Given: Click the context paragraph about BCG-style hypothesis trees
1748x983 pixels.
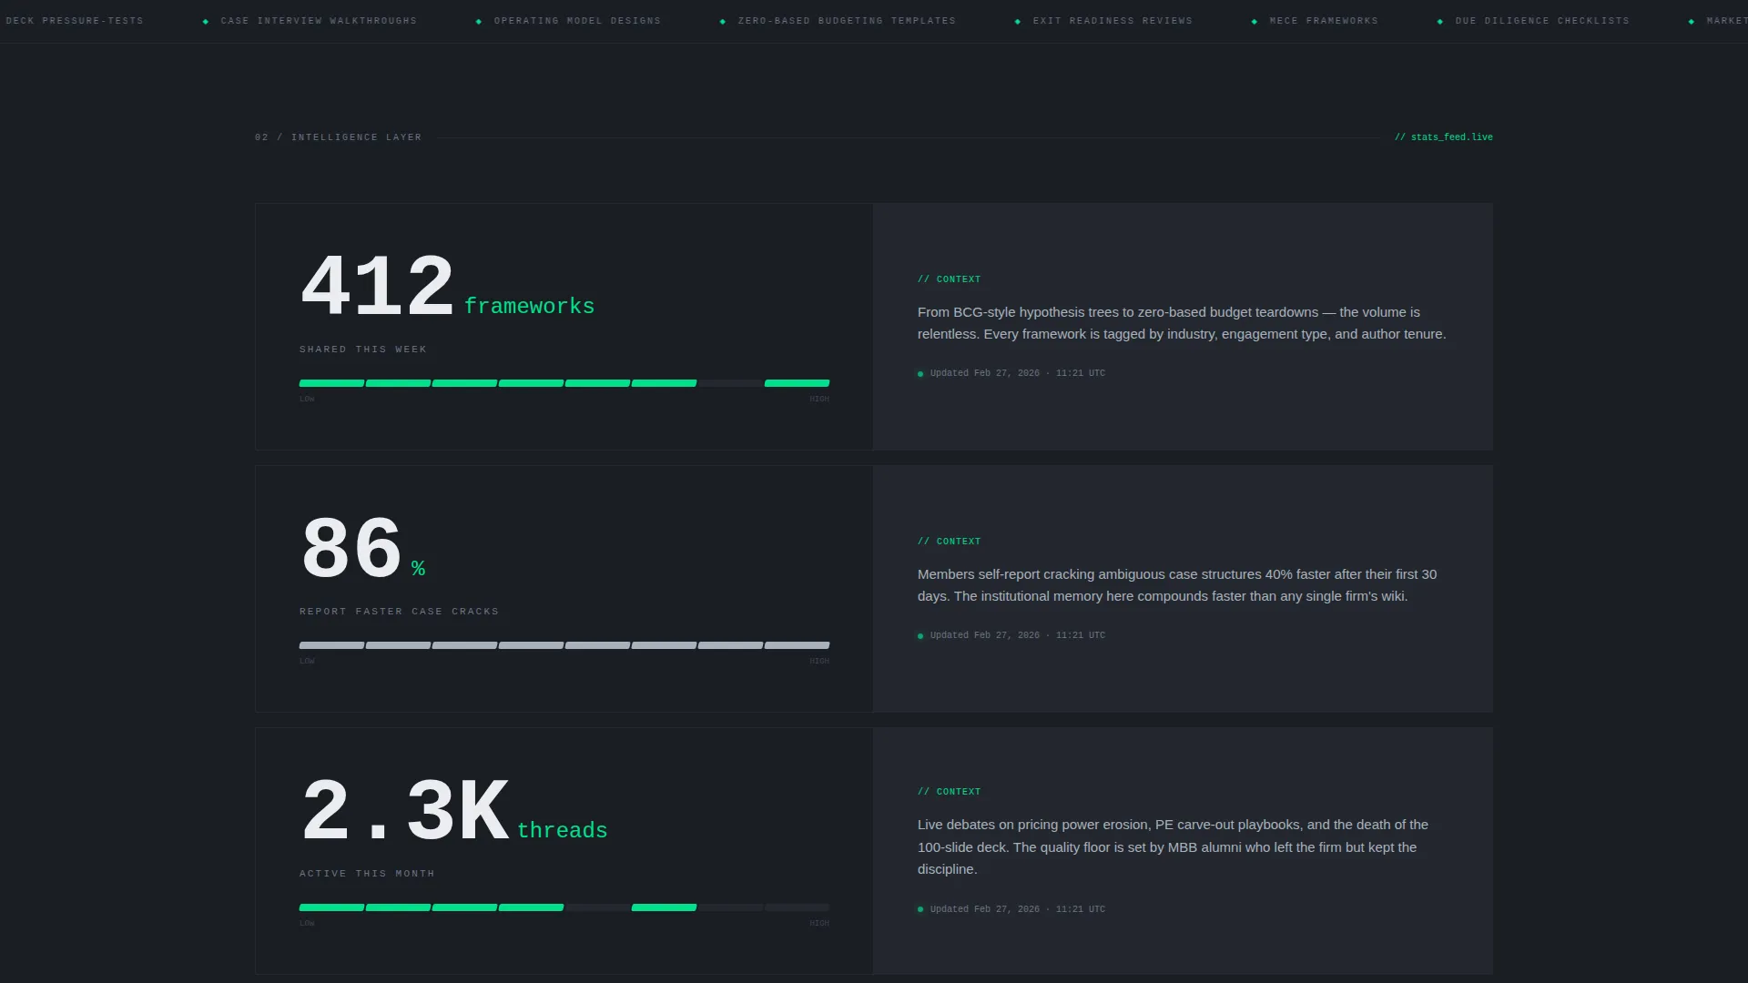Looking at the screenshot, I should pyautogui.click(x=1182, y=323).
